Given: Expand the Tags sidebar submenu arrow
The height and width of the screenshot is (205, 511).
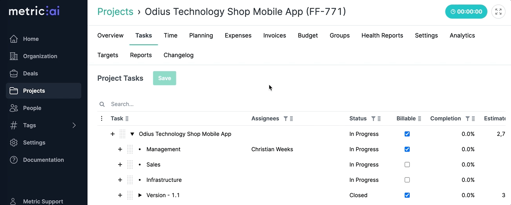Looking at the screenshot, I should click(74, 125).
